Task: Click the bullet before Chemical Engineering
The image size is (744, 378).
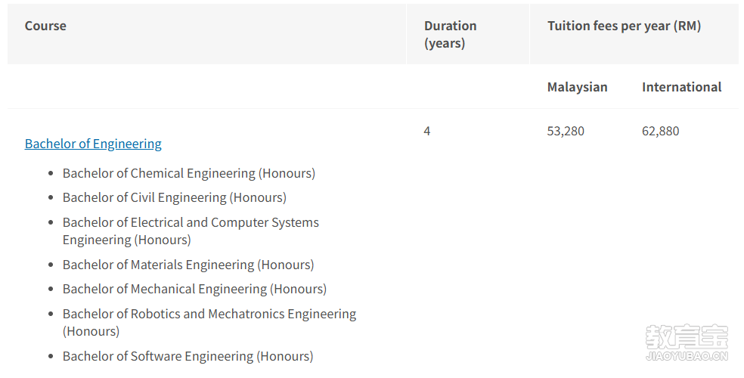Action: (51, 174)
